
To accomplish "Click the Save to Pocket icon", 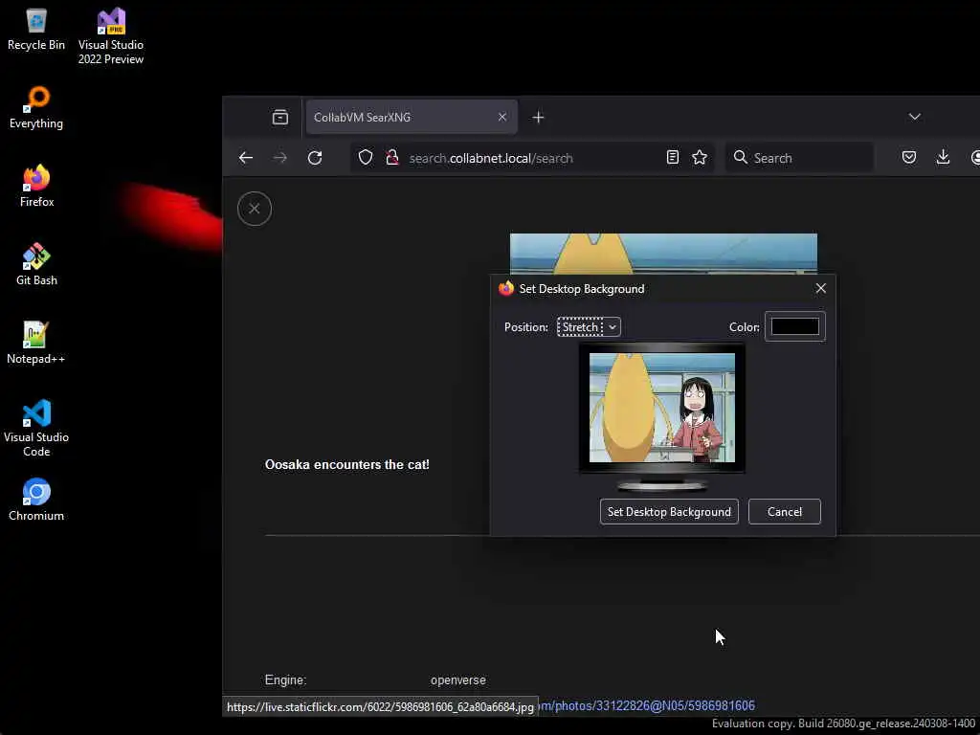I will (x=909, y=158).
